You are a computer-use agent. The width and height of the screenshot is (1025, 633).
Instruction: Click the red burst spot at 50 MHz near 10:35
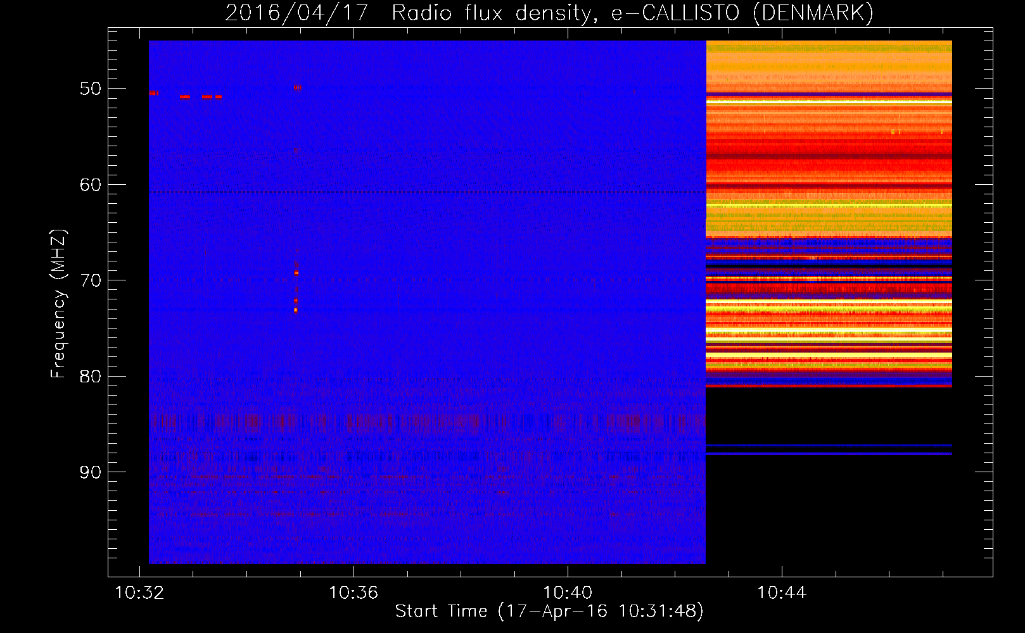(297, 88)
